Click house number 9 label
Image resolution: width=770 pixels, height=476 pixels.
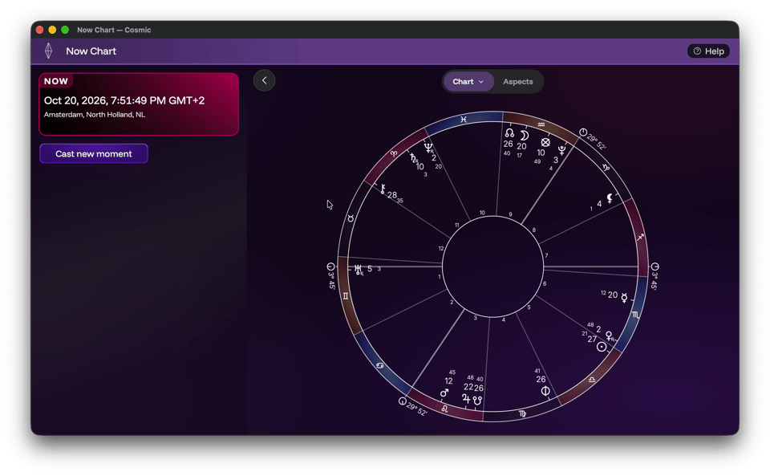point(510,214)
